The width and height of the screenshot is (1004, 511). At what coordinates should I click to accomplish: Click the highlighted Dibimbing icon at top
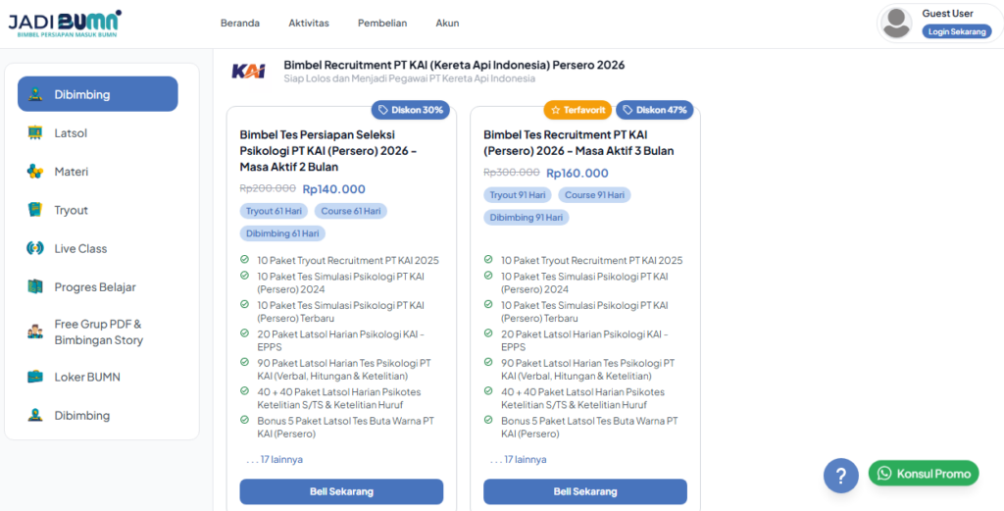pyautogui.click(x=35, y=94)
